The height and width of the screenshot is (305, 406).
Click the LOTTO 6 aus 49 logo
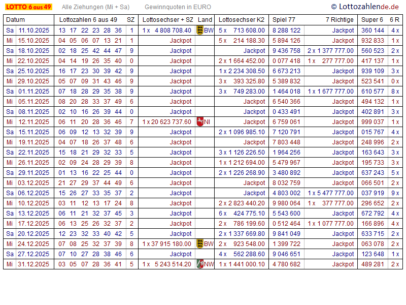tap(28, 7)
